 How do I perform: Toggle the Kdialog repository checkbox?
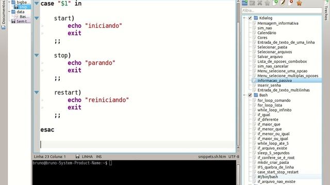[250, 18]
